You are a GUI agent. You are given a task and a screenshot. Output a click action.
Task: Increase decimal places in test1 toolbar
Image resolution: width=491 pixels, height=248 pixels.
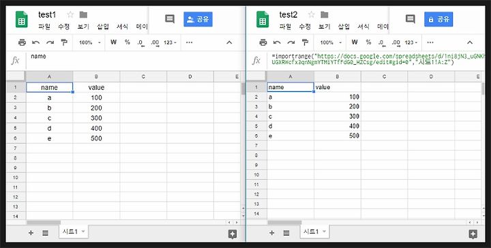point(155,43)
